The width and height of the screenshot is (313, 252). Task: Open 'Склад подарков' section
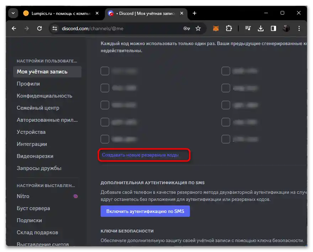point(47,232)
